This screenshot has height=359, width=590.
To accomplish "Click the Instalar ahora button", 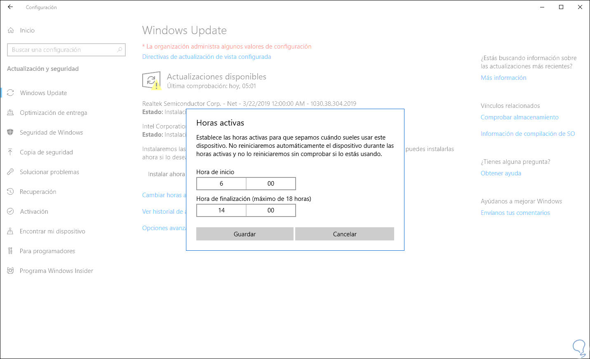I will (x=166, y=174).
